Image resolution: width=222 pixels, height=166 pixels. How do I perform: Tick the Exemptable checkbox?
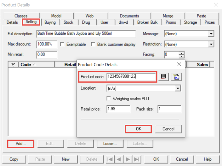62,44
